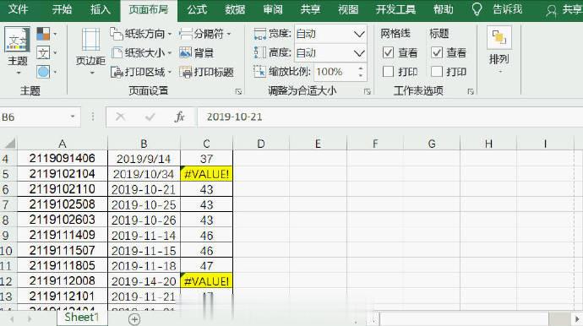Toggle 网格线 打印 checkbox
Viewport: 583px width, 326px height.
(x=388, y=72)
